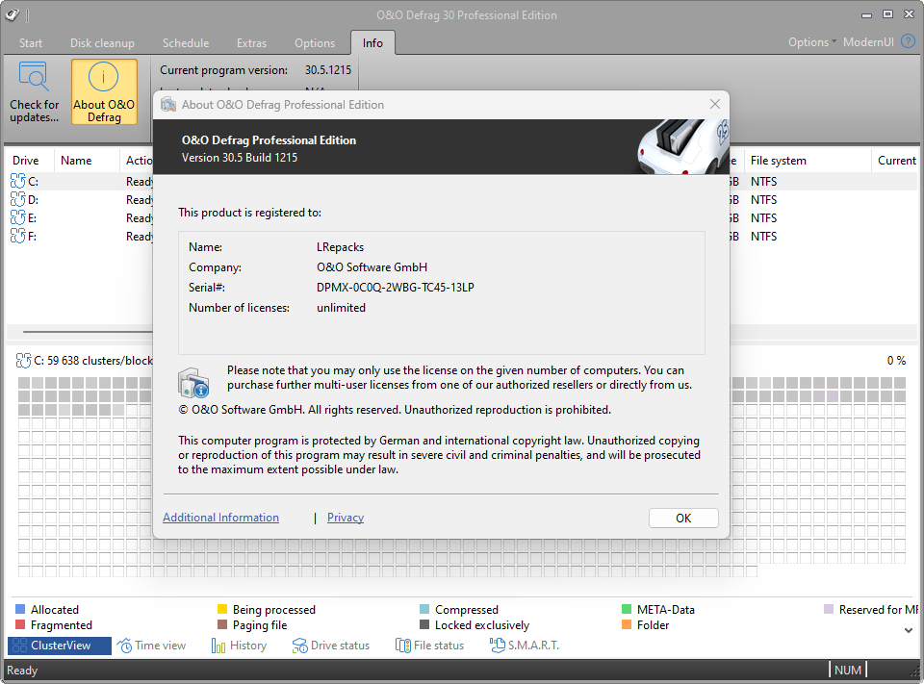Expand the legend with down chevron
Screen dimensions: 924x684
[x=908, y=630]
